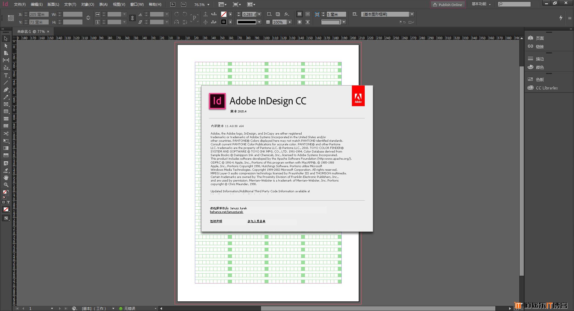
Task: Select the Rectangle Frame tool
Action: click(6, 104)
